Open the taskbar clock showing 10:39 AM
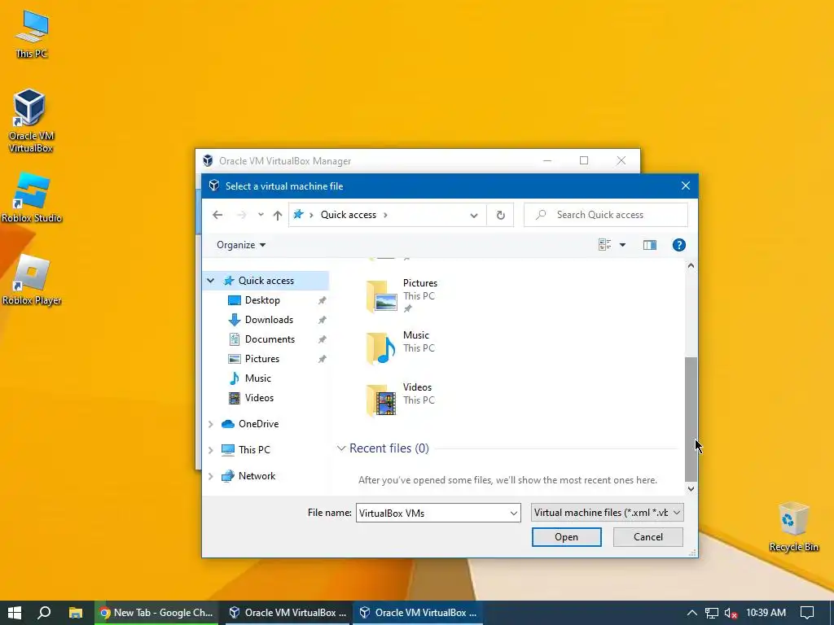This screenshot has height=625, width=834. pyautogui.click(x=766, y=613)
